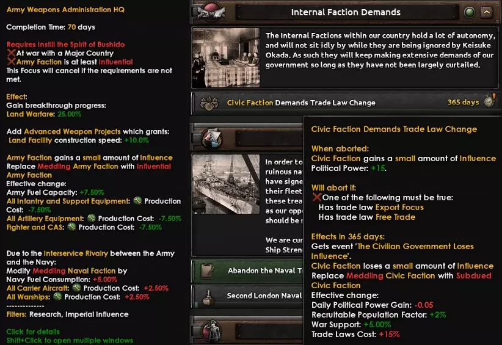Click the Civic Faction crest icon
502x345 pixels.
[x=209, y=103]
